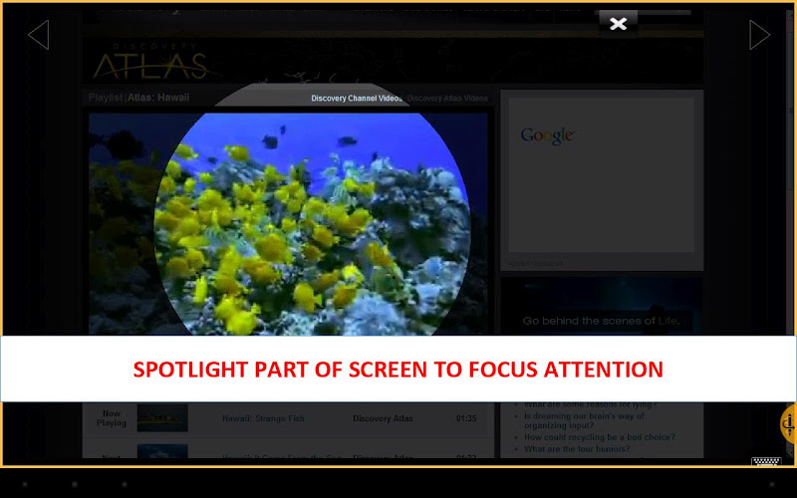
Task: Go to previous slide with left arrow
Action: pos(39,35)
